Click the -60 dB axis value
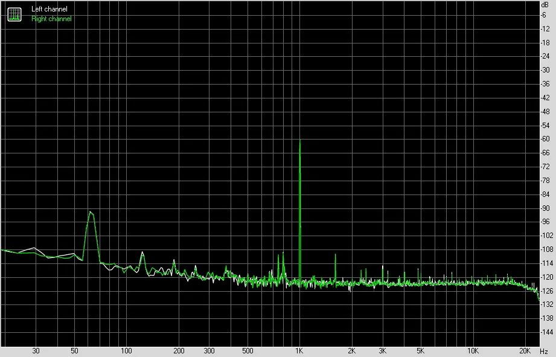 coord(545,139)
